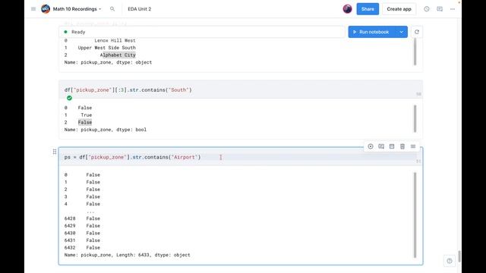Viewport: 486px width, 273px height.
Task: Open the more options ellipsis menu
Action: pos(453,9)
